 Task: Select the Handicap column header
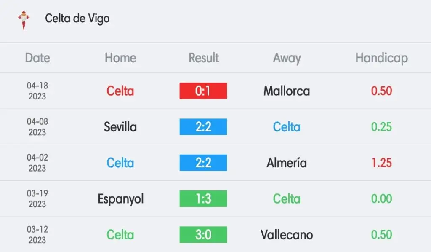click(381, 58)
